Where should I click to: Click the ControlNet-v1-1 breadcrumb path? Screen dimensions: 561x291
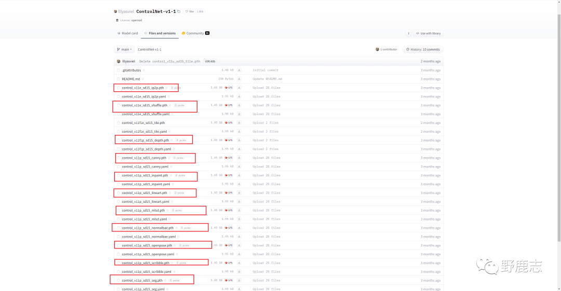[150, 49]
